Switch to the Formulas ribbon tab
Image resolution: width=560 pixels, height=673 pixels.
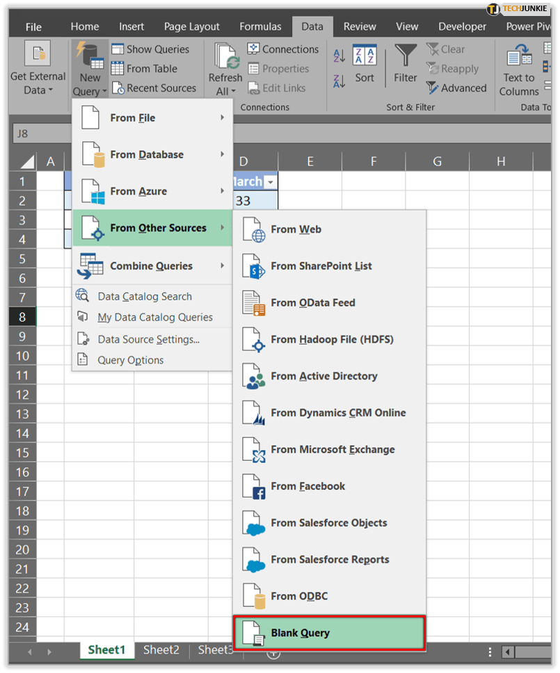tap(260, 26)
